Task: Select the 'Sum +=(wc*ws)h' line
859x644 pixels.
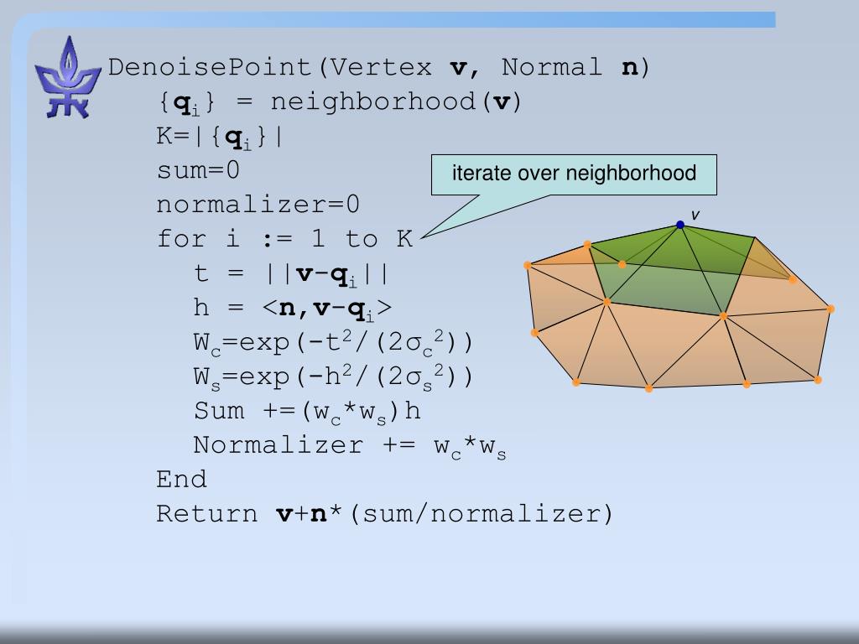Action: click(307, 411)
